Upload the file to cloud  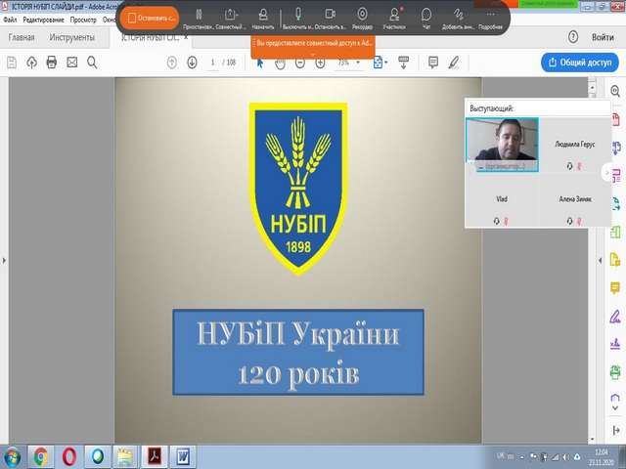click(31, 63)
